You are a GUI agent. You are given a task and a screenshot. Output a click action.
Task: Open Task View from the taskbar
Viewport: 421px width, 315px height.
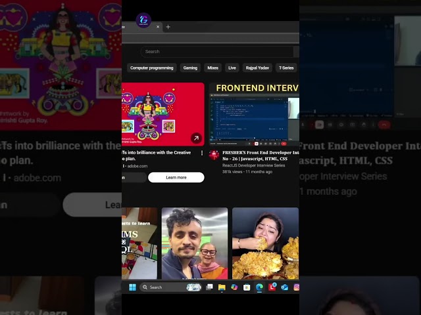pos(209,287)
